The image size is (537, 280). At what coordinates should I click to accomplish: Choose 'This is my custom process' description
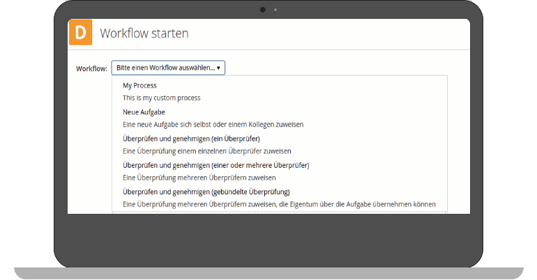[162, 98]
